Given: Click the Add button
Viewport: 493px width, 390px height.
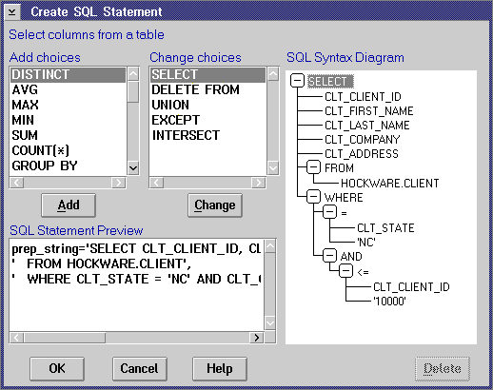Looking at the screenshot, I should tap(69, 205).
